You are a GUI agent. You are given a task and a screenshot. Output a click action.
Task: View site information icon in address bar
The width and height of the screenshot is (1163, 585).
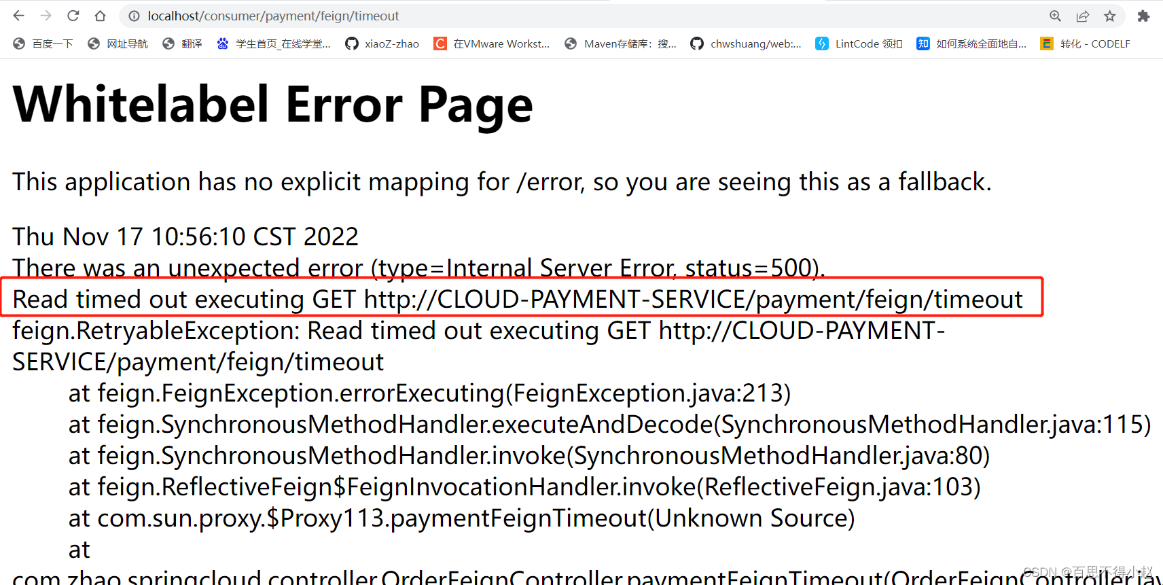tap(135, 16)
